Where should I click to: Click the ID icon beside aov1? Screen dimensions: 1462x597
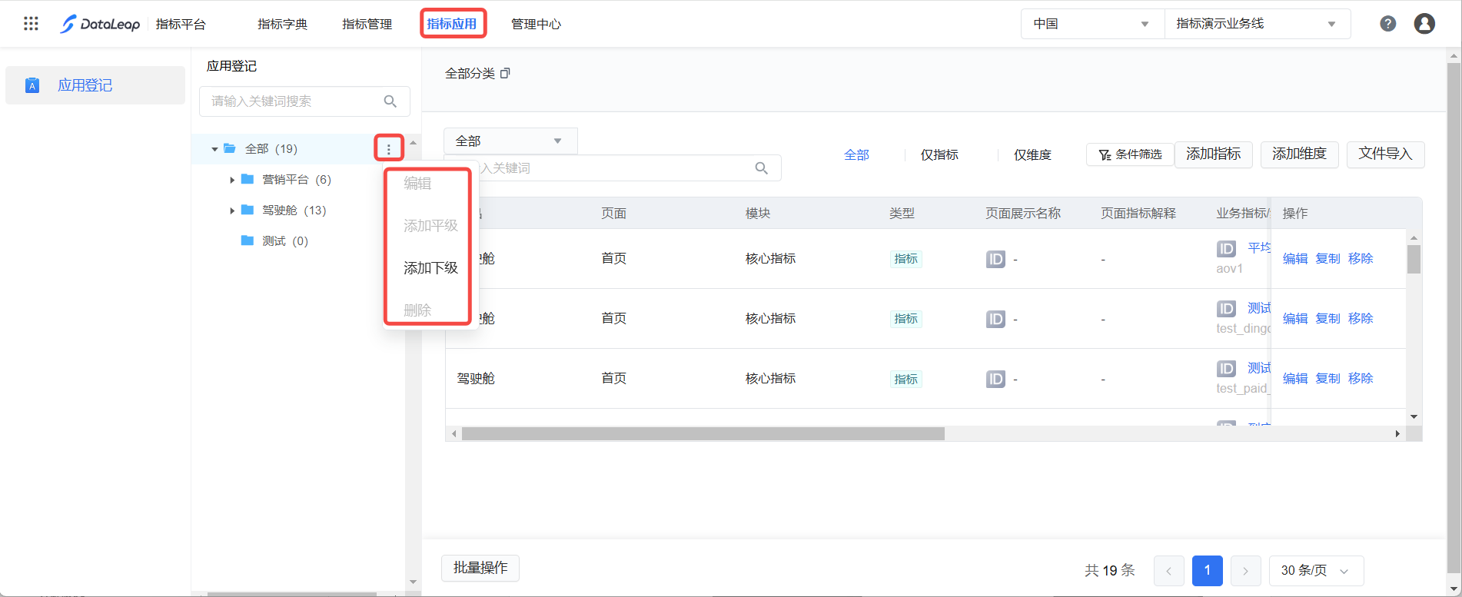point(1226,249)
